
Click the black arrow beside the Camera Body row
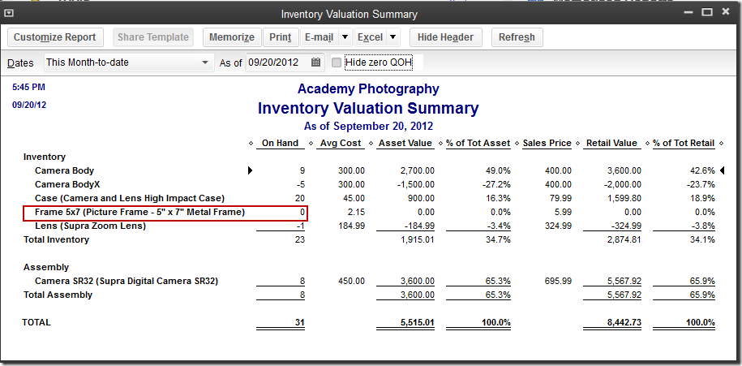[x=251, y=170]
